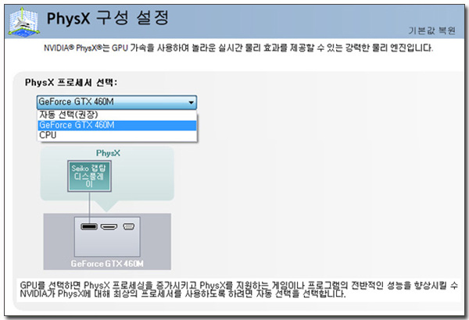Click the PhysX 구성 설정 title
The height and width of the screenshot is (320, 469).
pyautogui.click(x=108, y=18)
